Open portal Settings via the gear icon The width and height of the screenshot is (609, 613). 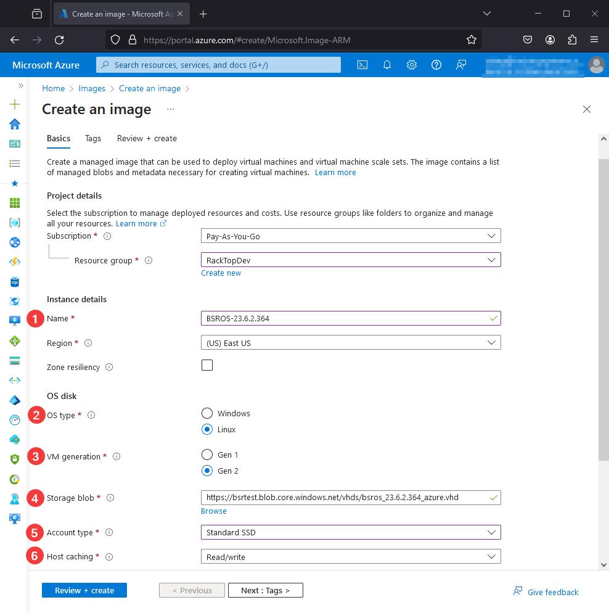point(412,64)
